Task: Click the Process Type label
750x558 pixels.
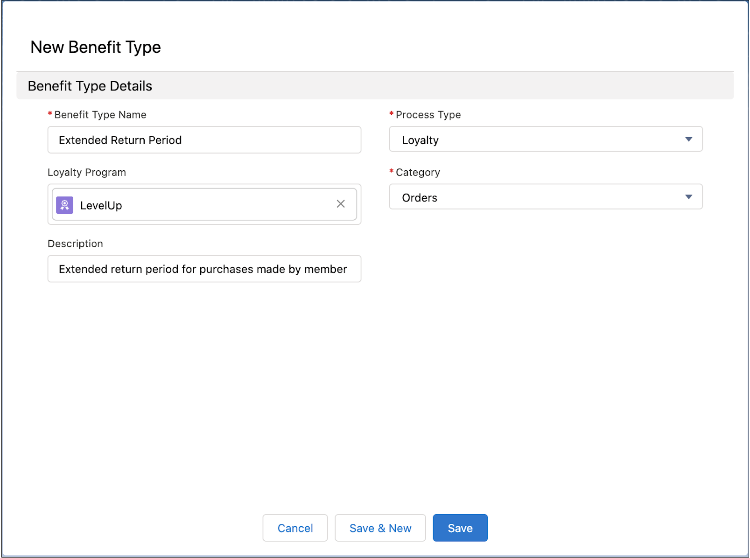Action: (428, 115)
